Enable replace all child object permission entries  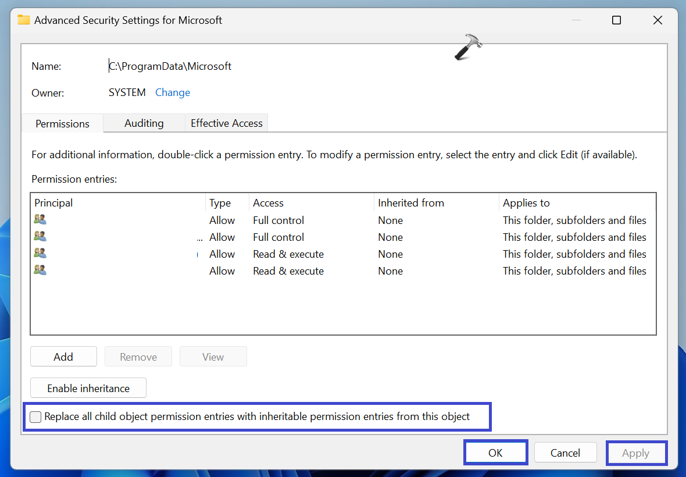[36, 417]
